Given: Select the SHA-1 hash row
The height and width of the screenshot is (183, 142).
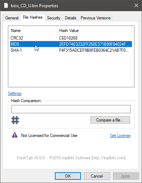Looking at the screenshot, I should (x=71, y=50).
